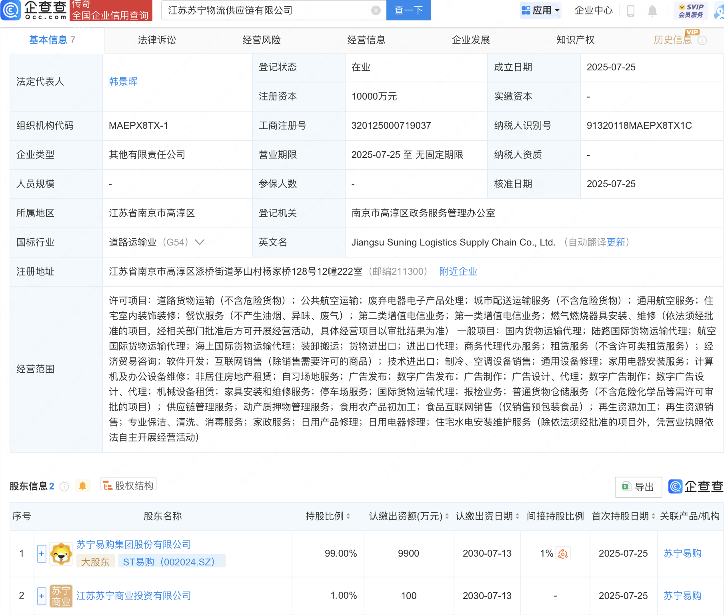Viewport: 724px width, 615px height.
Task: Open the notifications bell in header
Action: pos(652,10)
